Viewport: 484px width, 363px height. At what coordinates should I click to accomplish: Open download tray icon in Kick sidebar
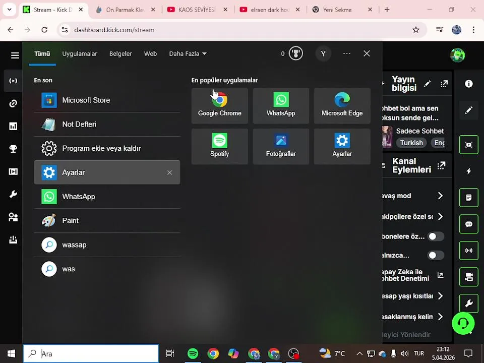(13, 240)
